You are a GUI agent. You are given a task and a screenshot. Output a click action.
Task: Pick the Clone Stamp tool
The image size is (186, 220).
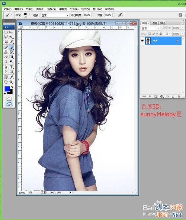point(6,52)
